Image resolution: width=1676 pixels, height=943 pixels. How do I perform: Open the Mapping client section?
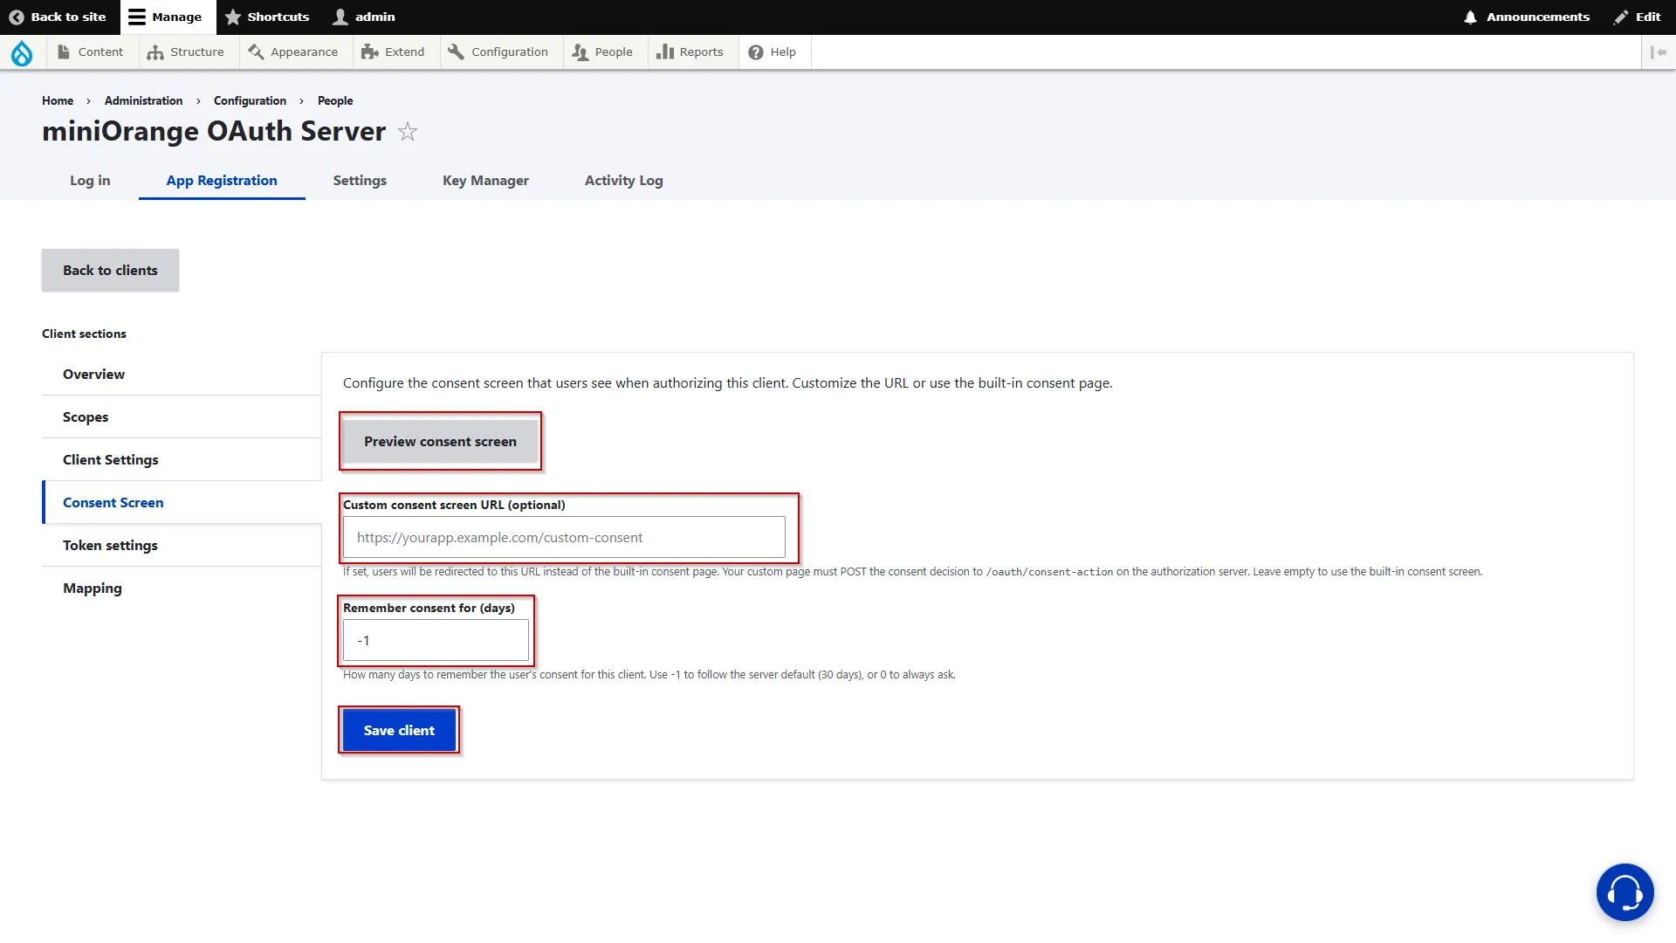tap(182, 589)
